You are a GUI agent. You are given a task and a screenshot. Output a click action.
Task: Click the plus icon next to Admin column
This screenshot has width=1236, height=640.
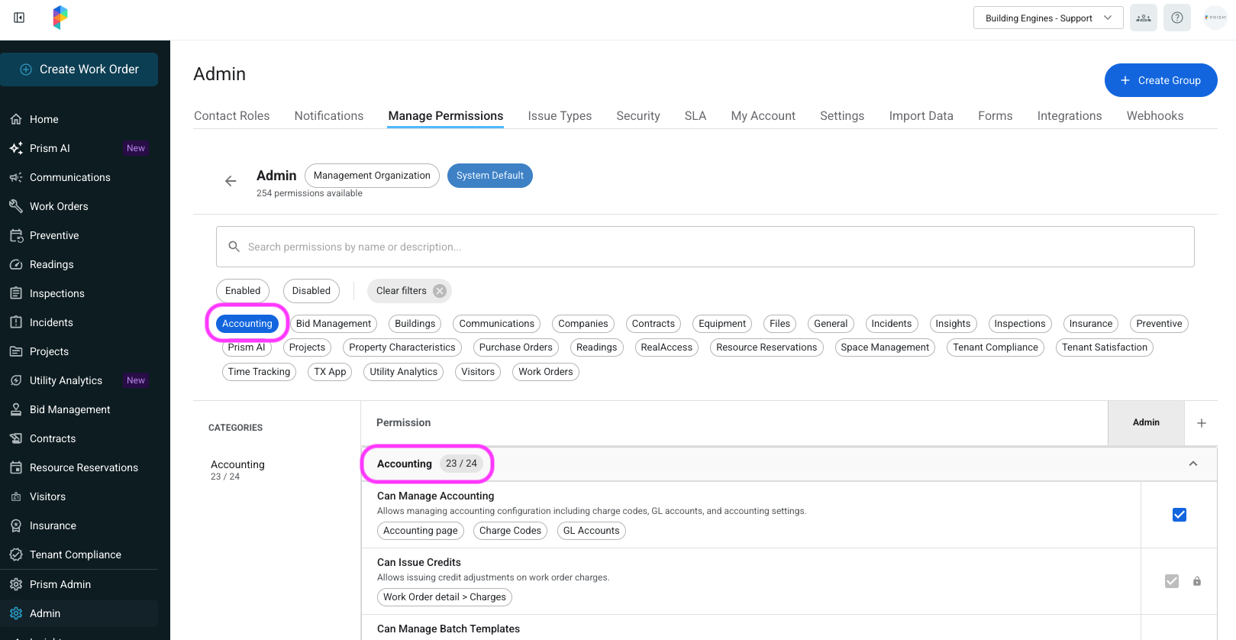tap(1201, 423)
